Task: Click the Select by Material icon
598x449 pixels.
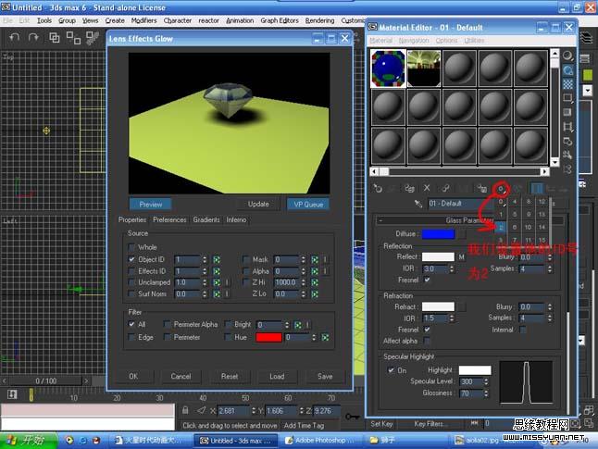Action: coord(567,156)
